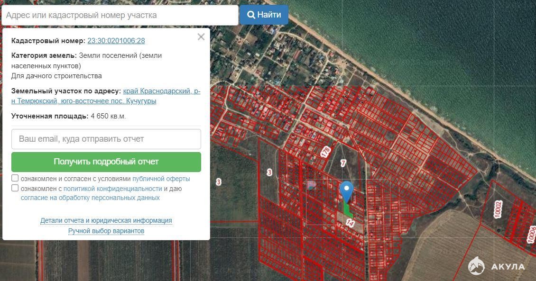This screenshot has height=281, width=536.
Task: Open согласие на обработку персональных данных link
Action: (x=90, y=198)
